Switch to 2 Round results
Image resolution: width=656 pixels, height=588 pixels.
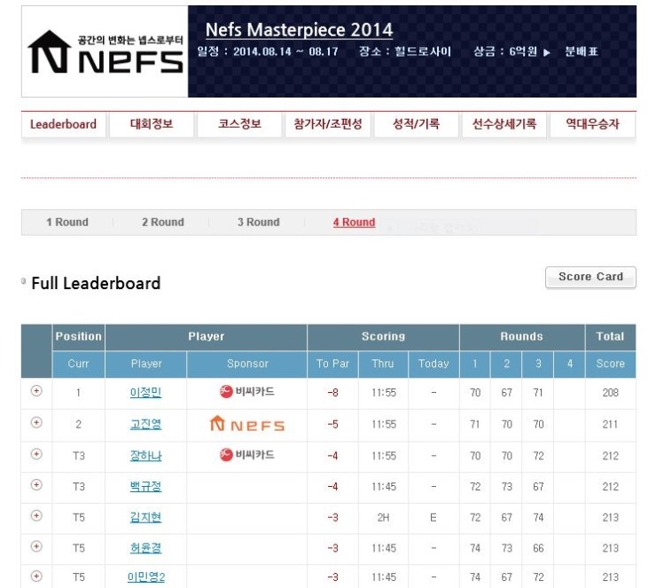pyautogui.click(x=163, y=223)
